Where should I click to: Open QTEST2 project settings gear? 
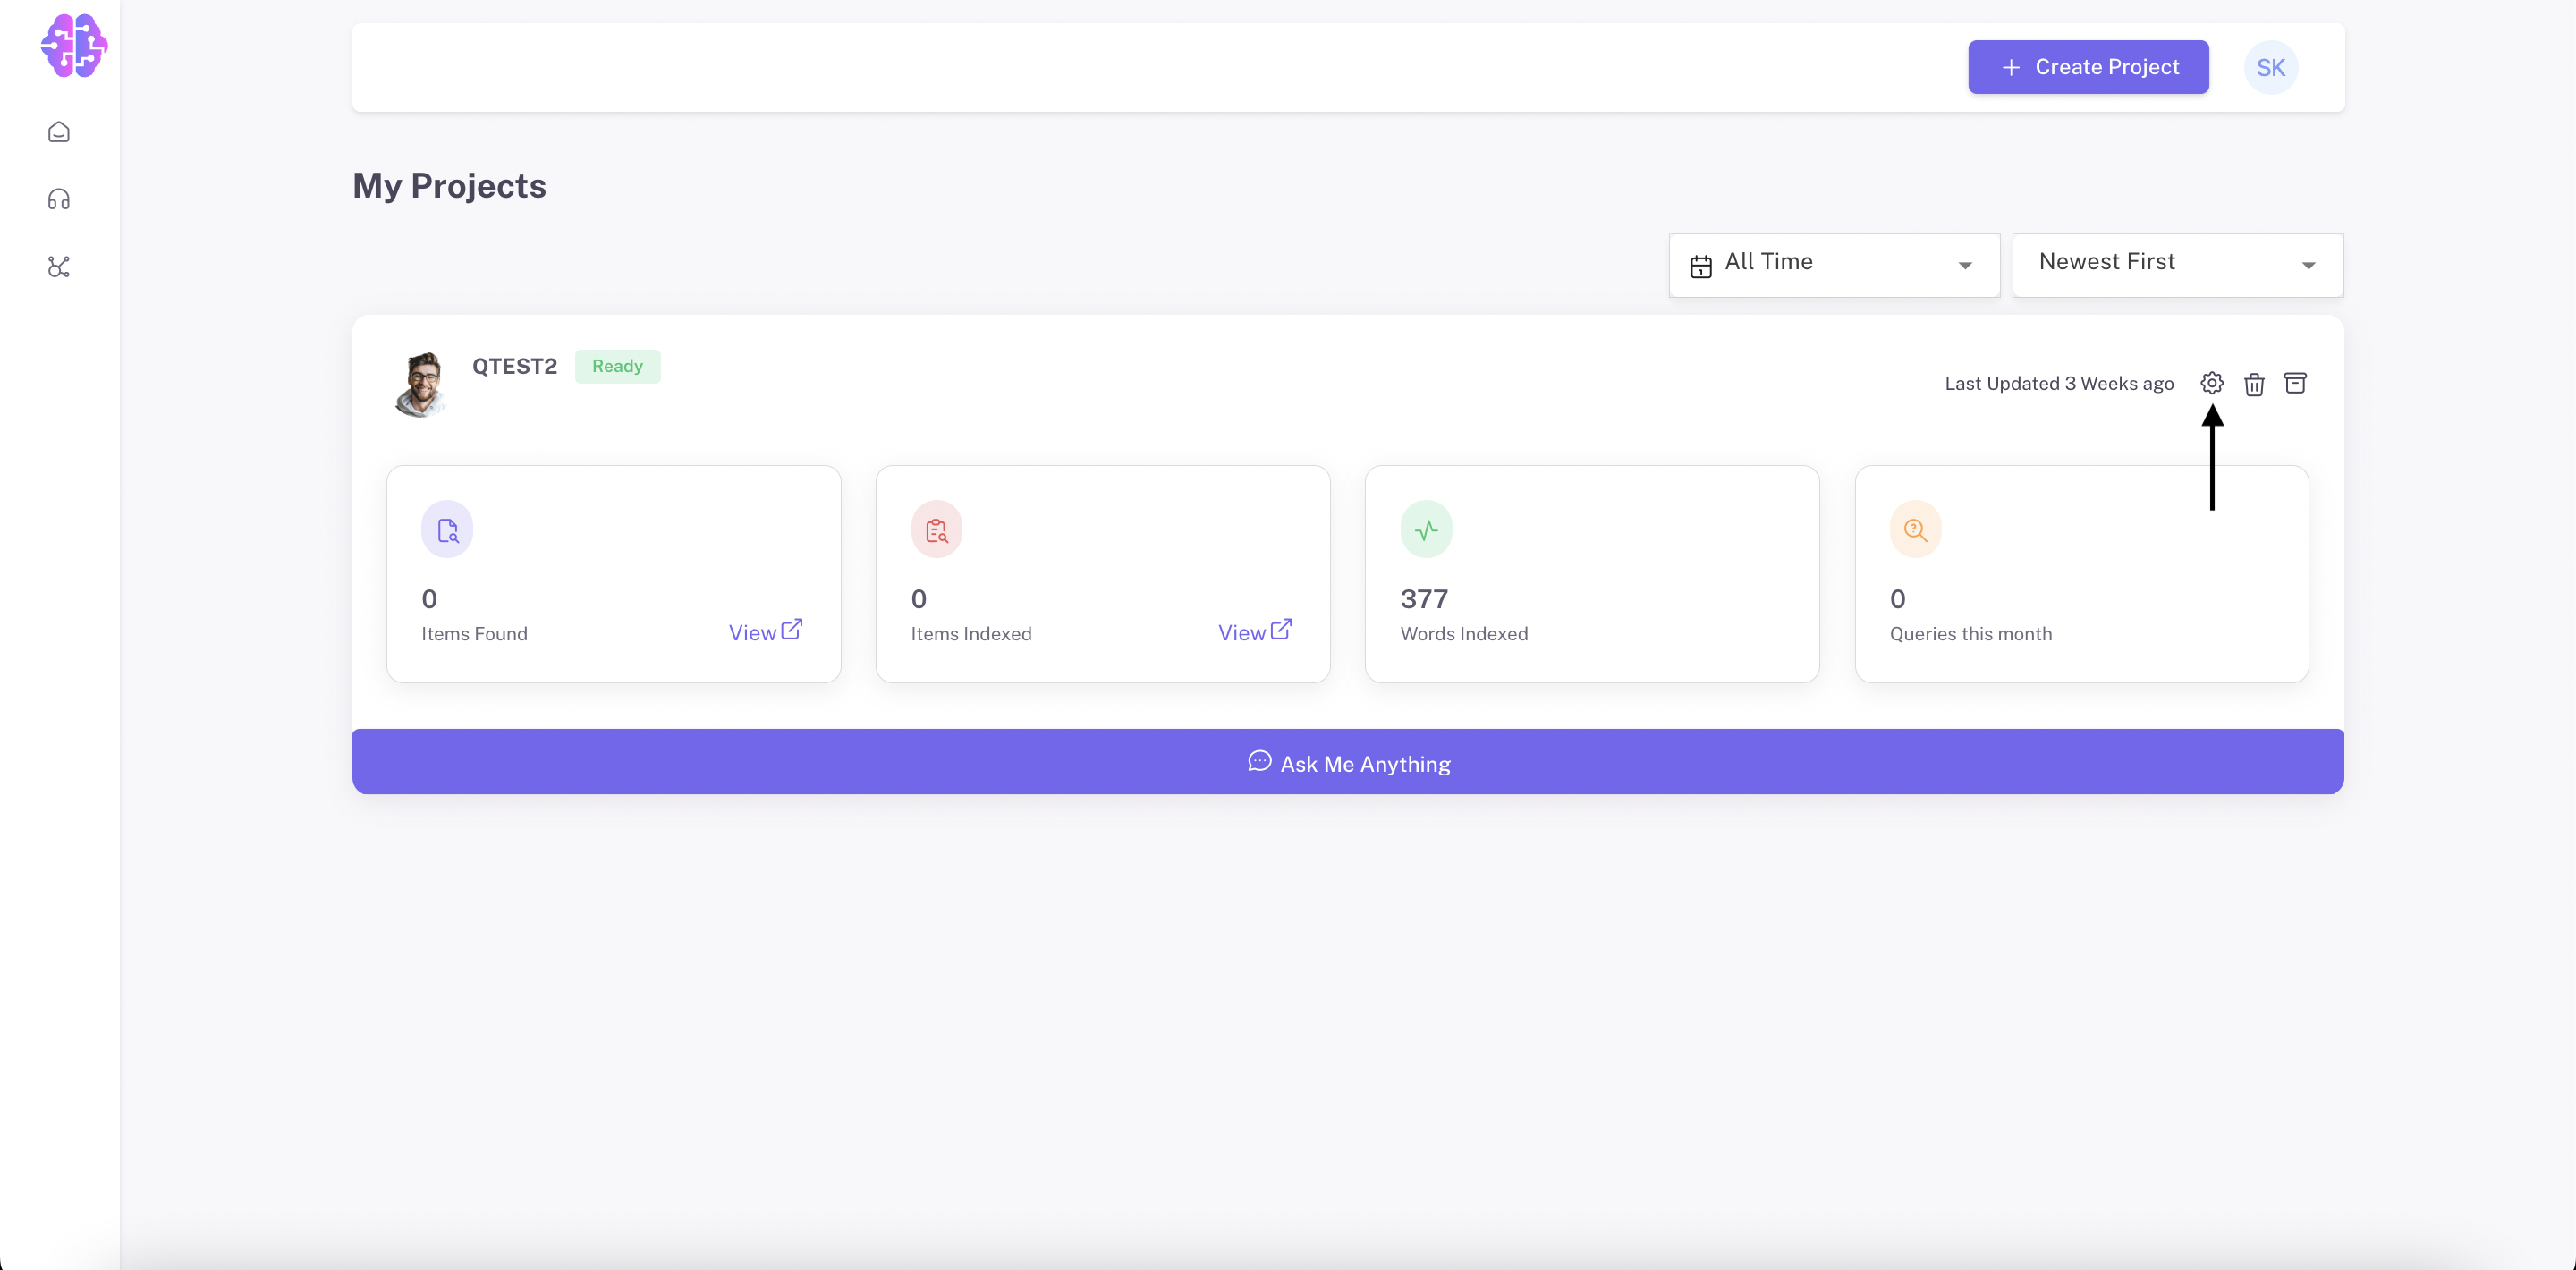coord(2211,383)
